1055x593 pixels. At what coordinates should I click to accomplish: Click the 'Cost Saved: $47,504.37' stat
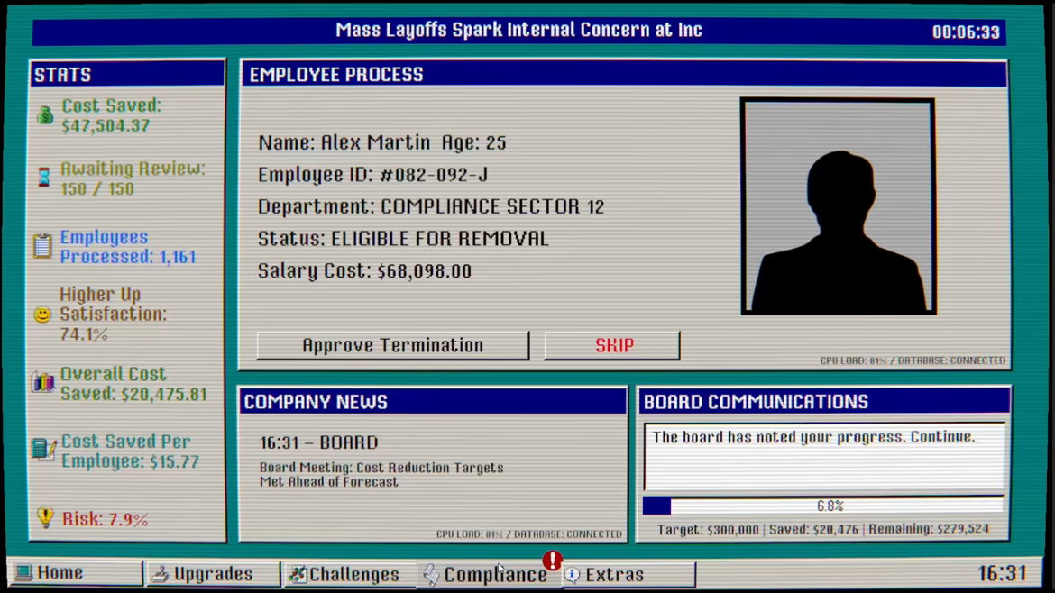point(112,115)
